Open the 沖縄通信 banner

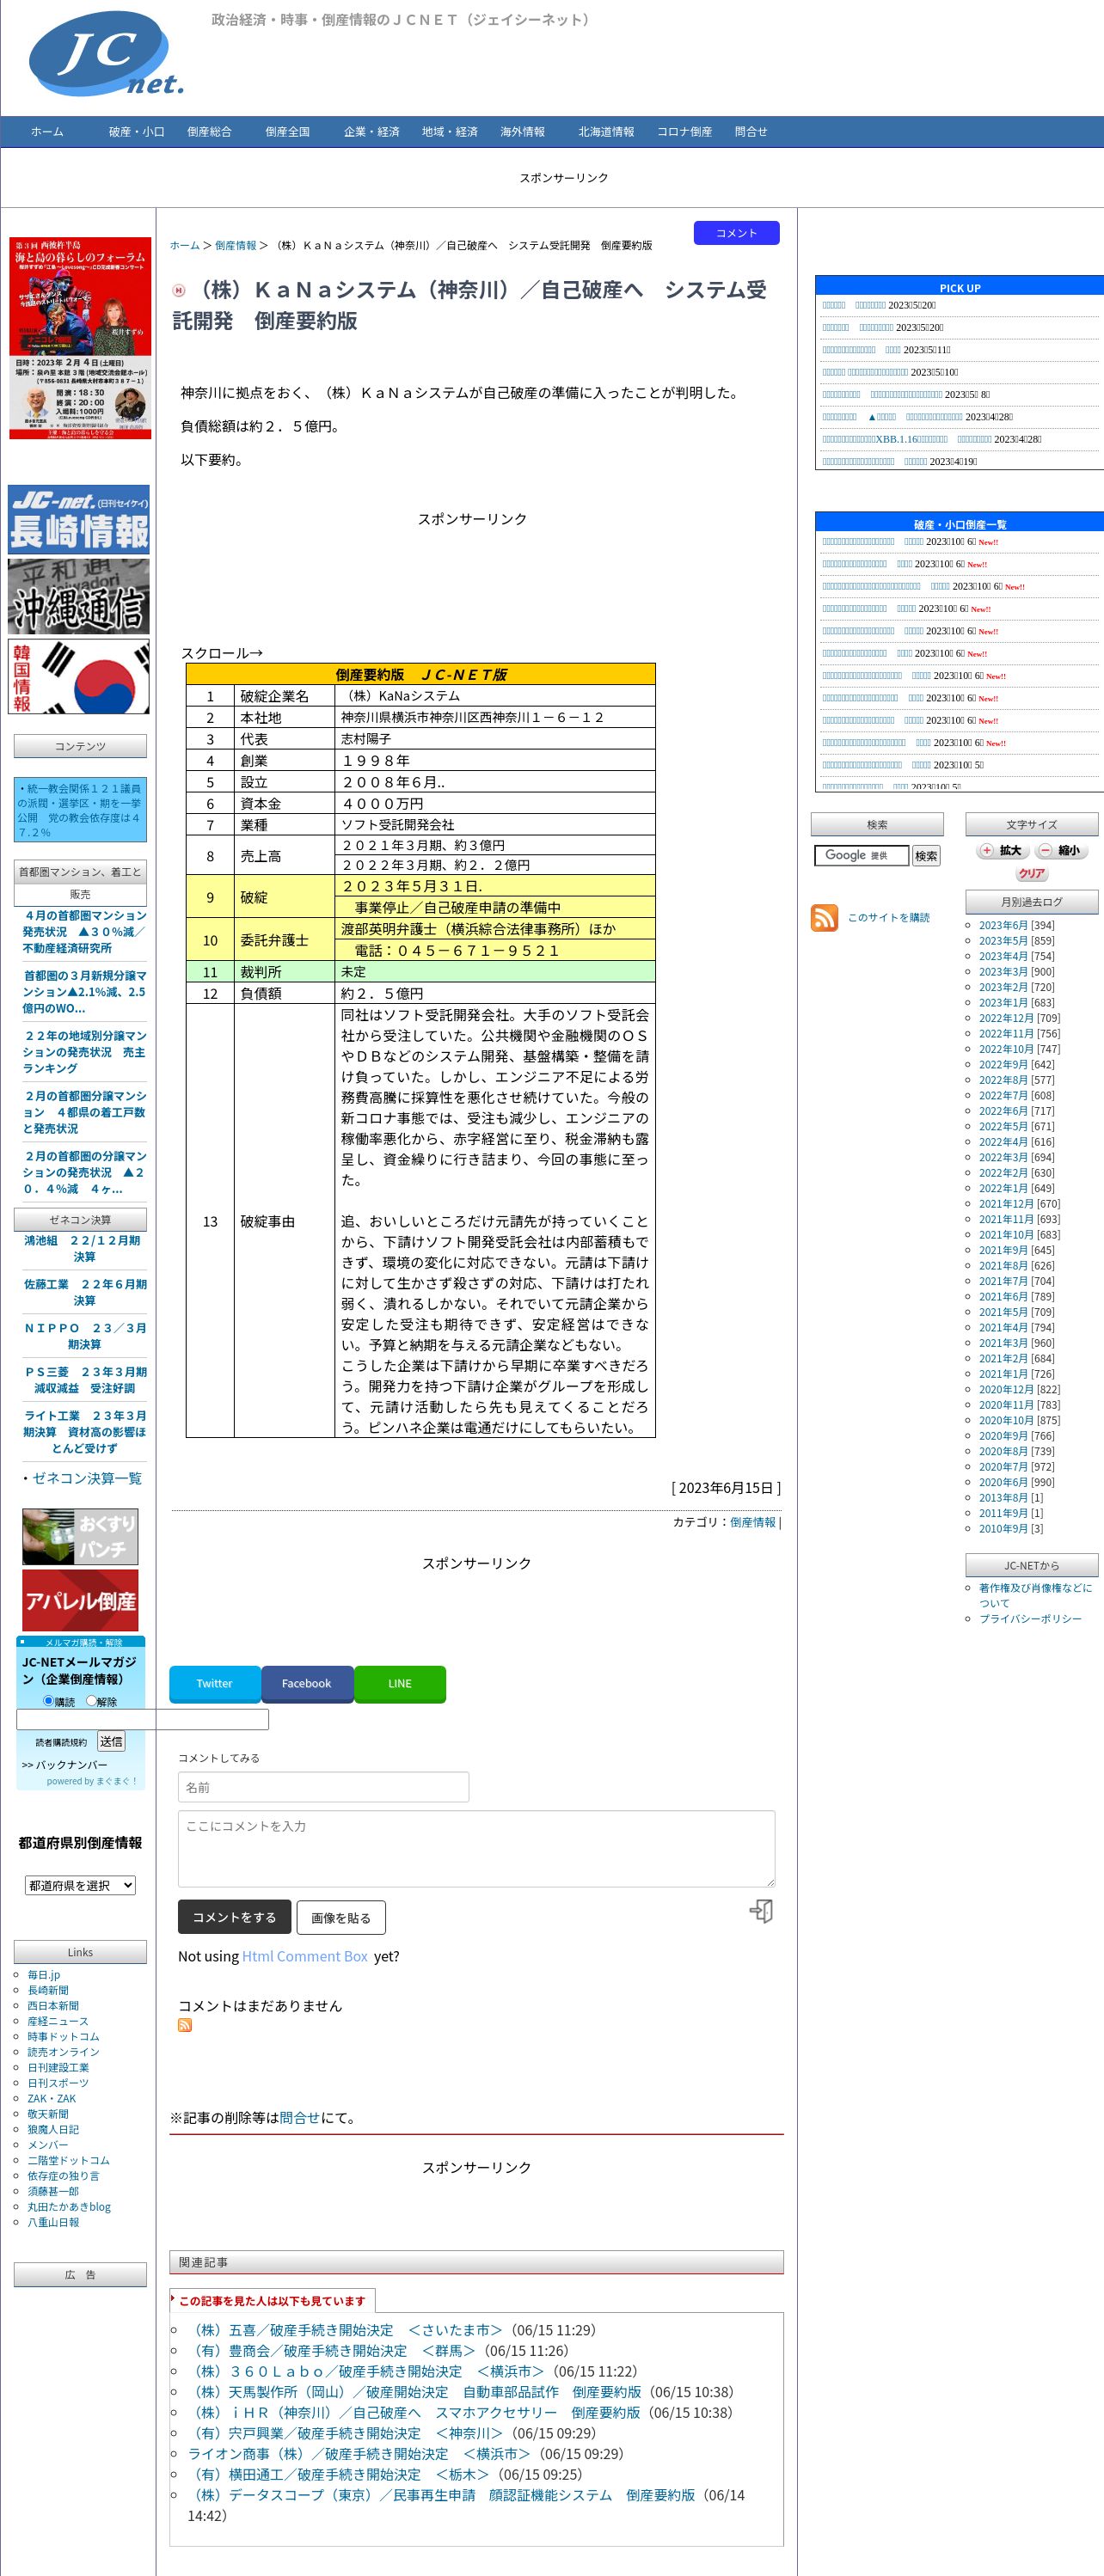(x=79, y=596)
